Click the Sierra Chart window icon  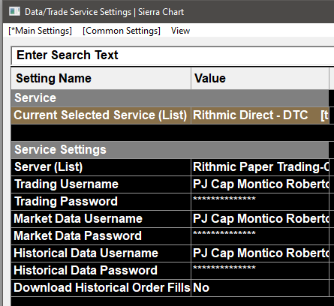tap(14, 11)
